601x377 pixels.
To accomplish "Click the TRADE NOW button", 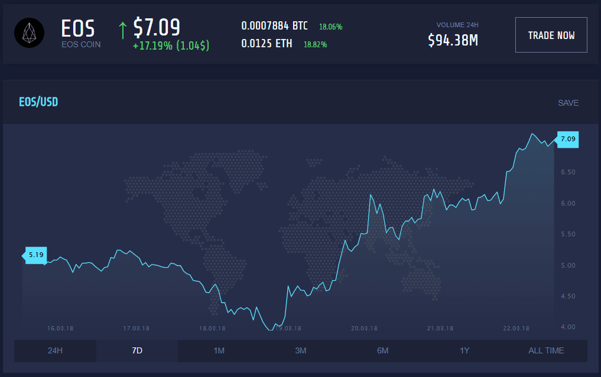I will point(551,35).
